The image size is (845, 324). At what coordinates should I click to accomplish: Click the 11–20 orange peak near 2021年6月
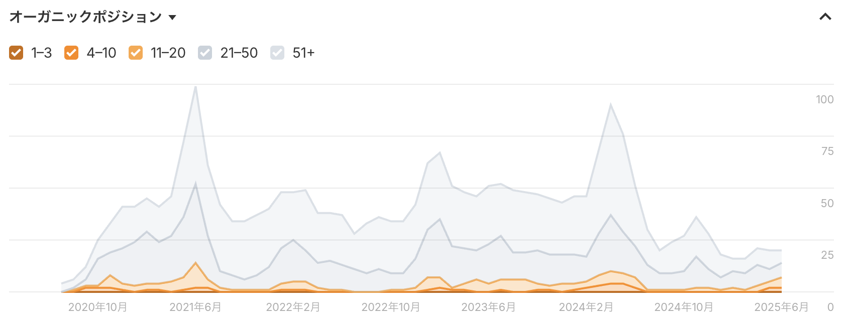pyautogui.click(x=195, y=263)
